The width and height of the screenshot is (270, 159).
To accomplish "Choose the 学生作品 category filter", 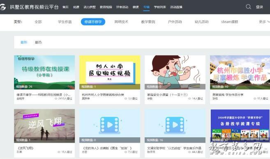I will click(x=65, y=22).
